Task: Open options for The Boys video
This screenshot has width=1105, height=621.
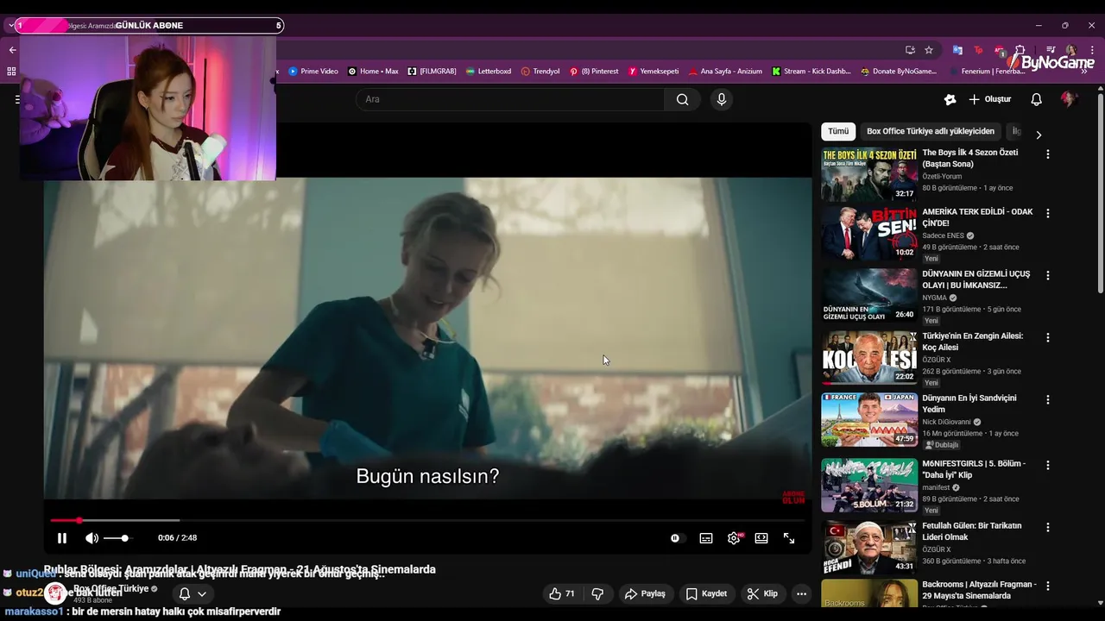Action: [1048, 154]
